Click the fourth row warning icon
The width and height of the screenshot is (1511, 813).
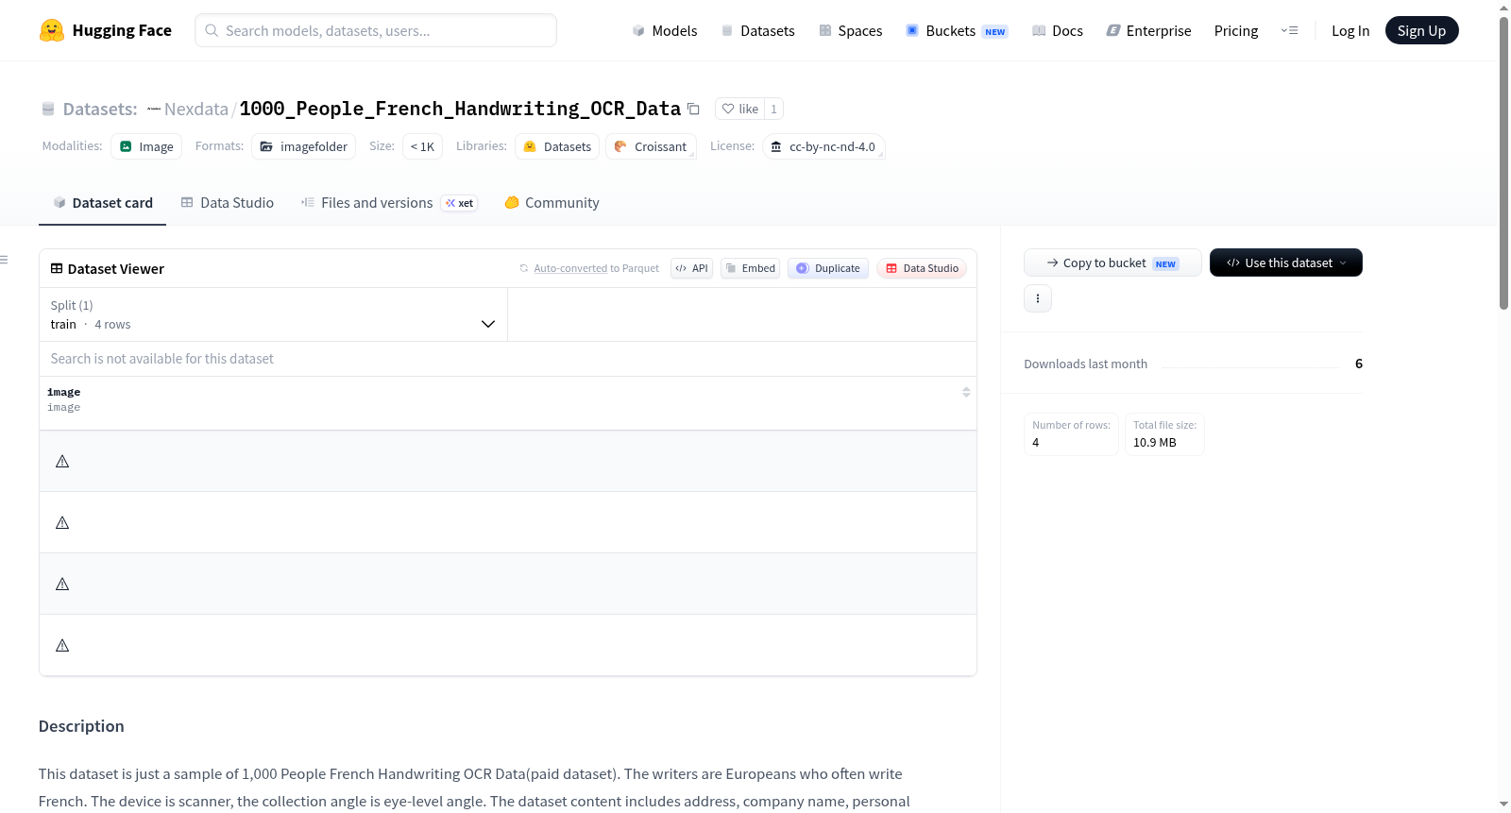pyautogui.click(x=62, y=646)
